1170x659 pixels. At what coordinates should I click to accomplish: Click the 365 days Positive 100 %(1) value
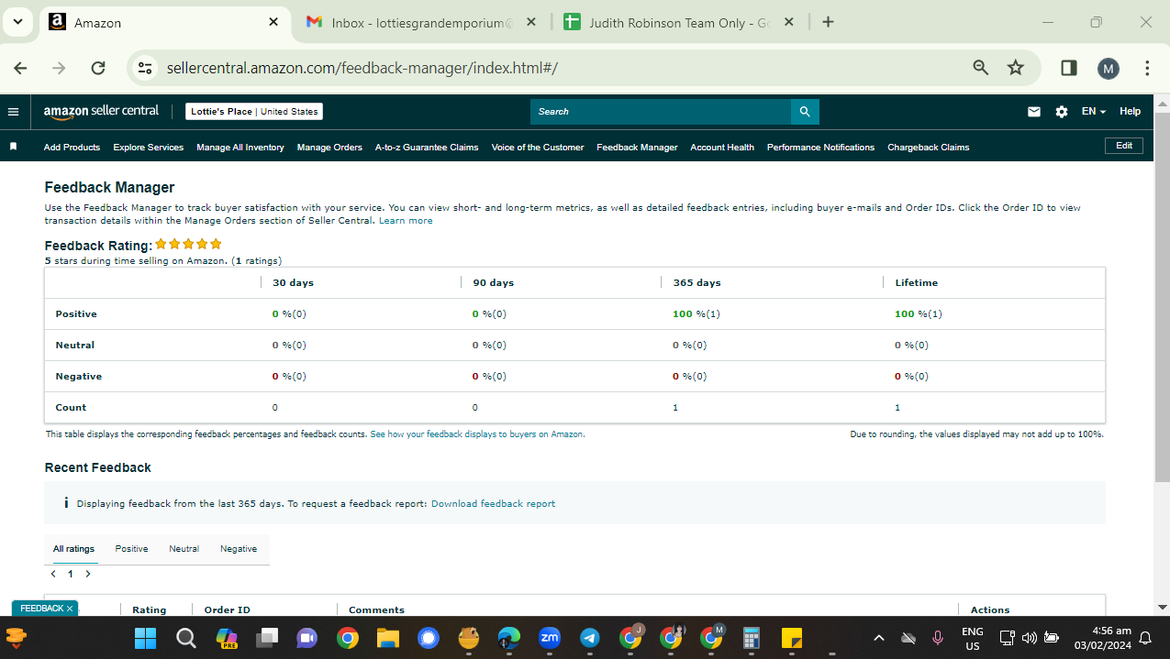point(696,314)
